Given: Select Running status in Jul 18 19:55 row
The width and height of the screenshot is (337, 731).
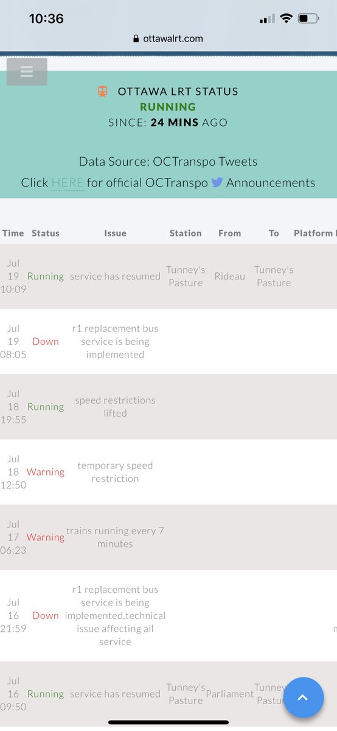Looking at the screenshot, I should pyautogui.click(x=46, y=406).
